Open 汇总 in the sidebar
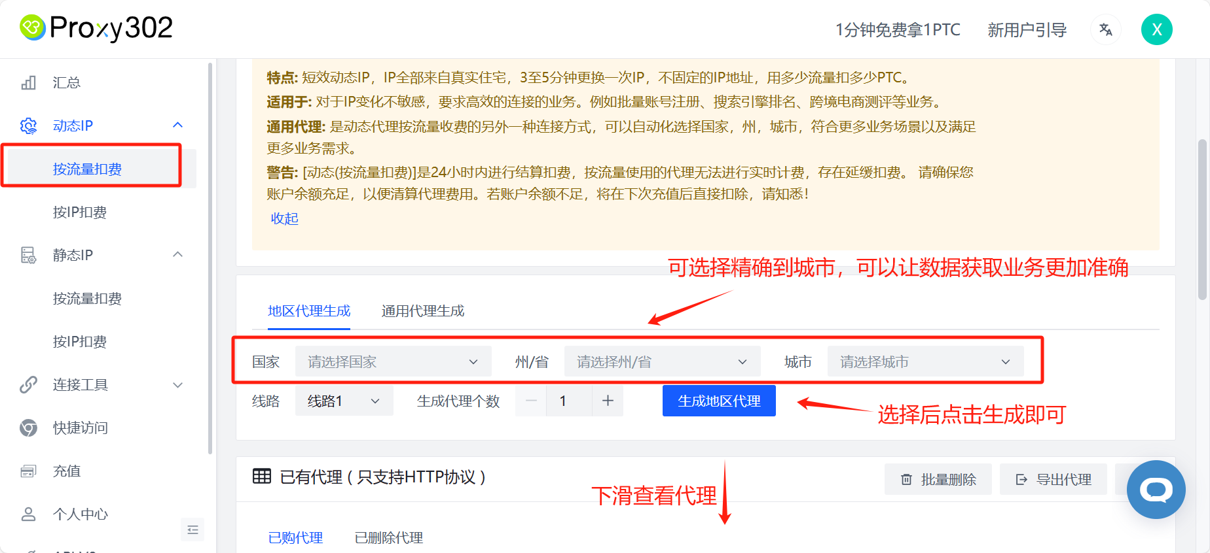 67,82
